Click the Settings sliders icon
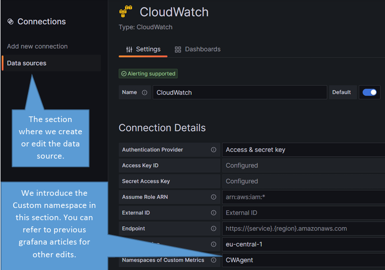385x270 pixels. coord(129,50)
